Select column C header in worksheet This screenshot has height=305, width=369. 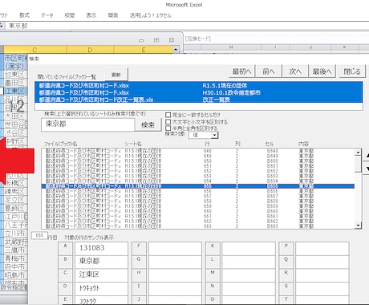(x=34, y=50)
